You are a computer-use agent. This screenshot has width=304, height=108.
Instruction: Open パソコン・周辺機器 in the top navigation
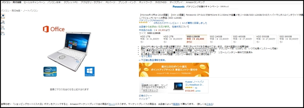[12, 2]
